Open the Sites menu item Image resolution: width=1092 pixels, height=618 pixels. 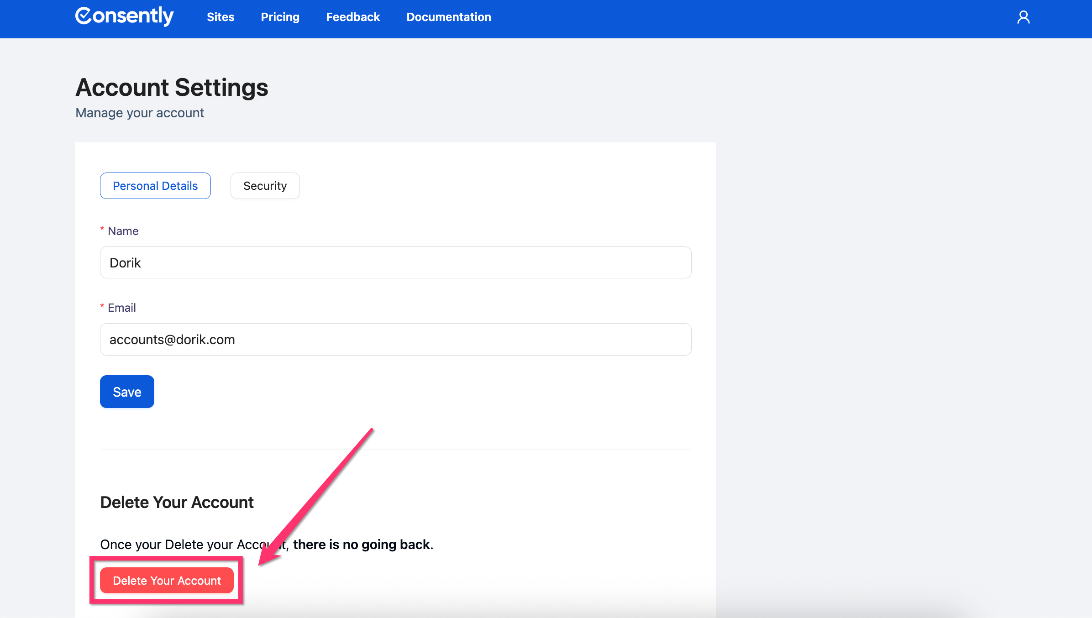click(220, 17)
